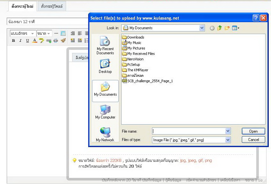271x184 pixels.
Task: Click the remove link broken-chain icon
Action: [x=56, y=41]
